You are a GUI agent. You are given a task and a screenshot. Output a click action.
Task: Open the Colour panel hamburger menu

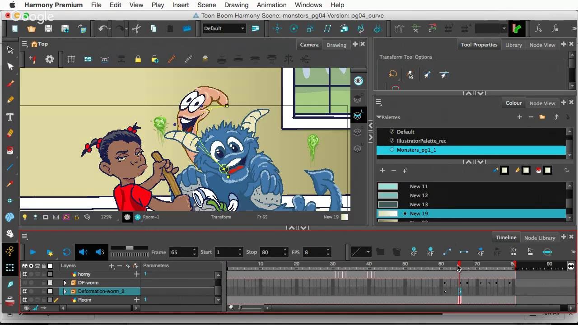[379, 102]
